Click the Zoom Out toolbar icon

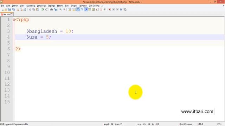[x=64, y=9]
